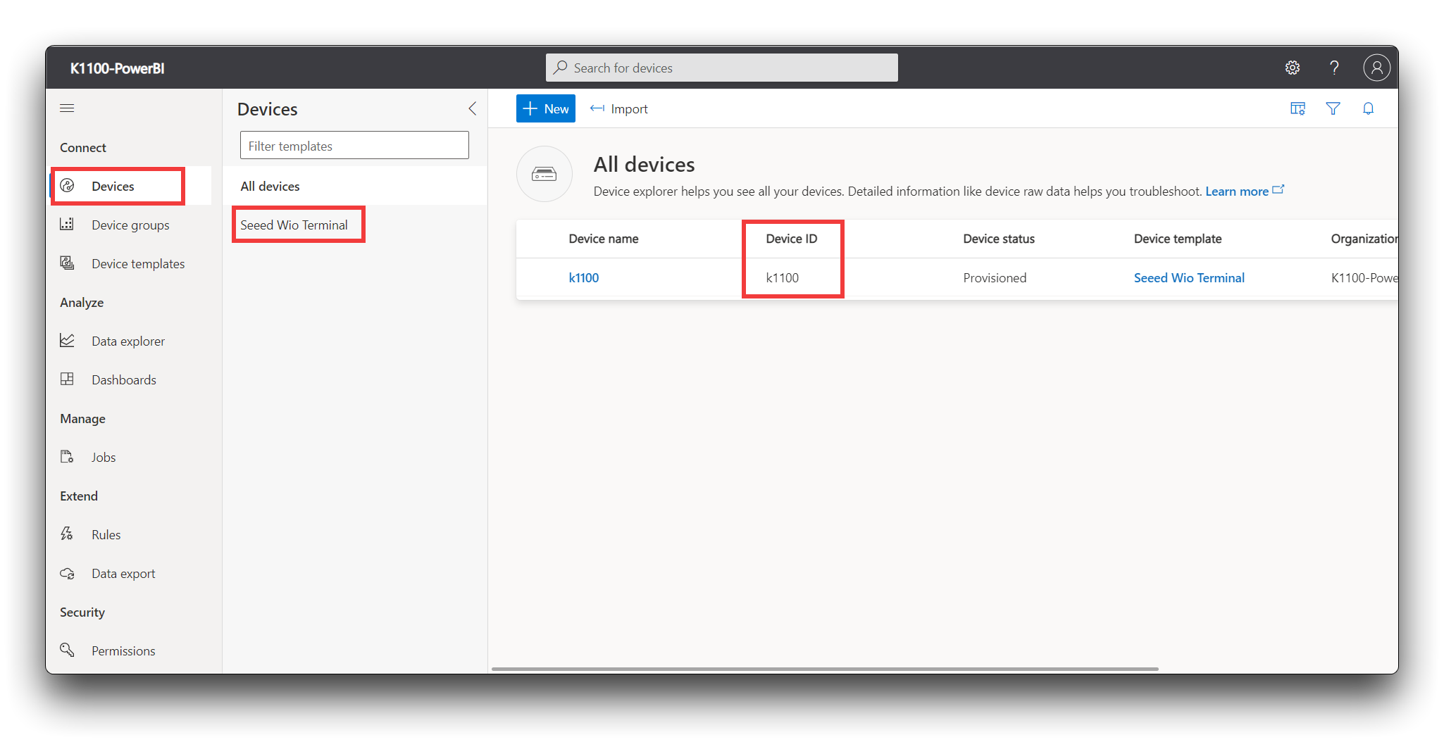Click the search magnifier icon
Screen dimensions: 1444x742
point(561,68)
